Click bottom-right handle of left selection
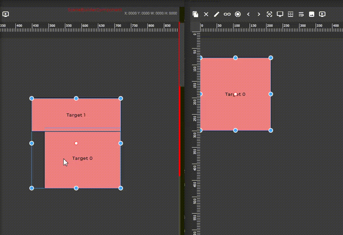The image size is (343, 235). pos(120,188)
